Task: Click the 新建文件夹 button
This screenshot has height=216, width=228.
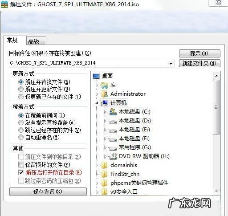Action: coord(199,63)
